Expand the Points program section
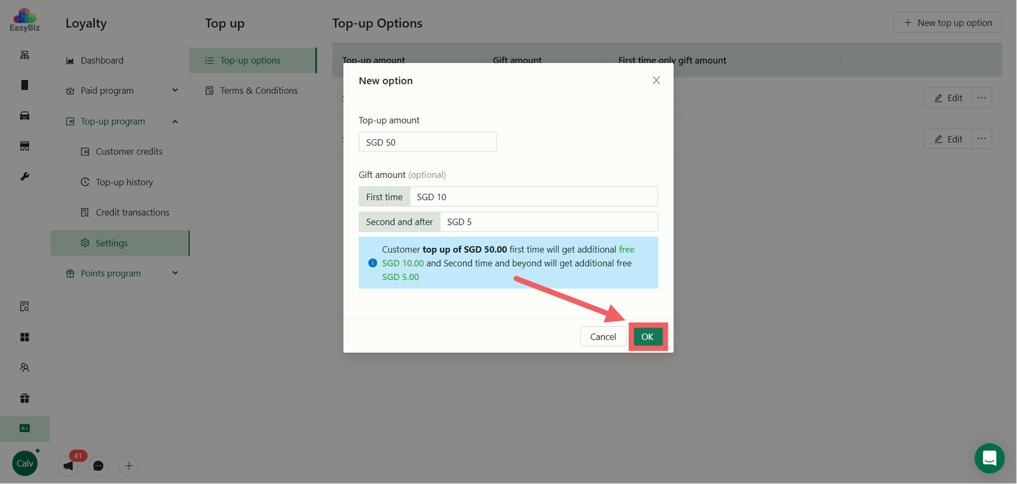The height and width of the screenshot is (484, 1017). 175,273
